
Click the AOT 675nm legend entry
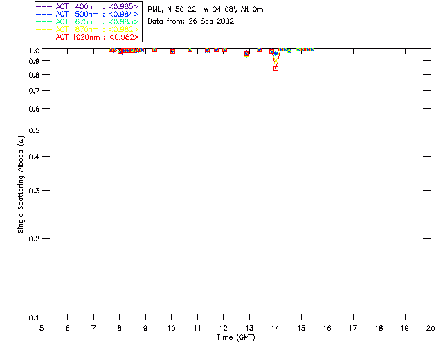(x=87, y=21)
